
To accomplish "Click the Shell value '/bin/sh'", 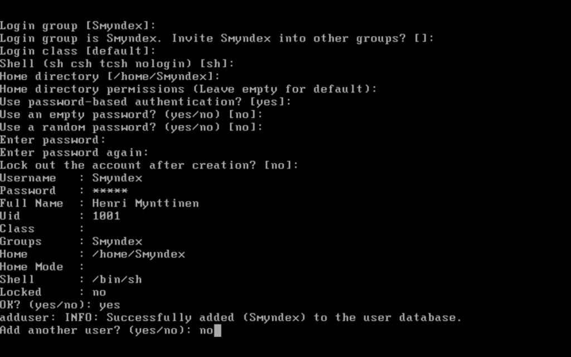I will [117, 280].
